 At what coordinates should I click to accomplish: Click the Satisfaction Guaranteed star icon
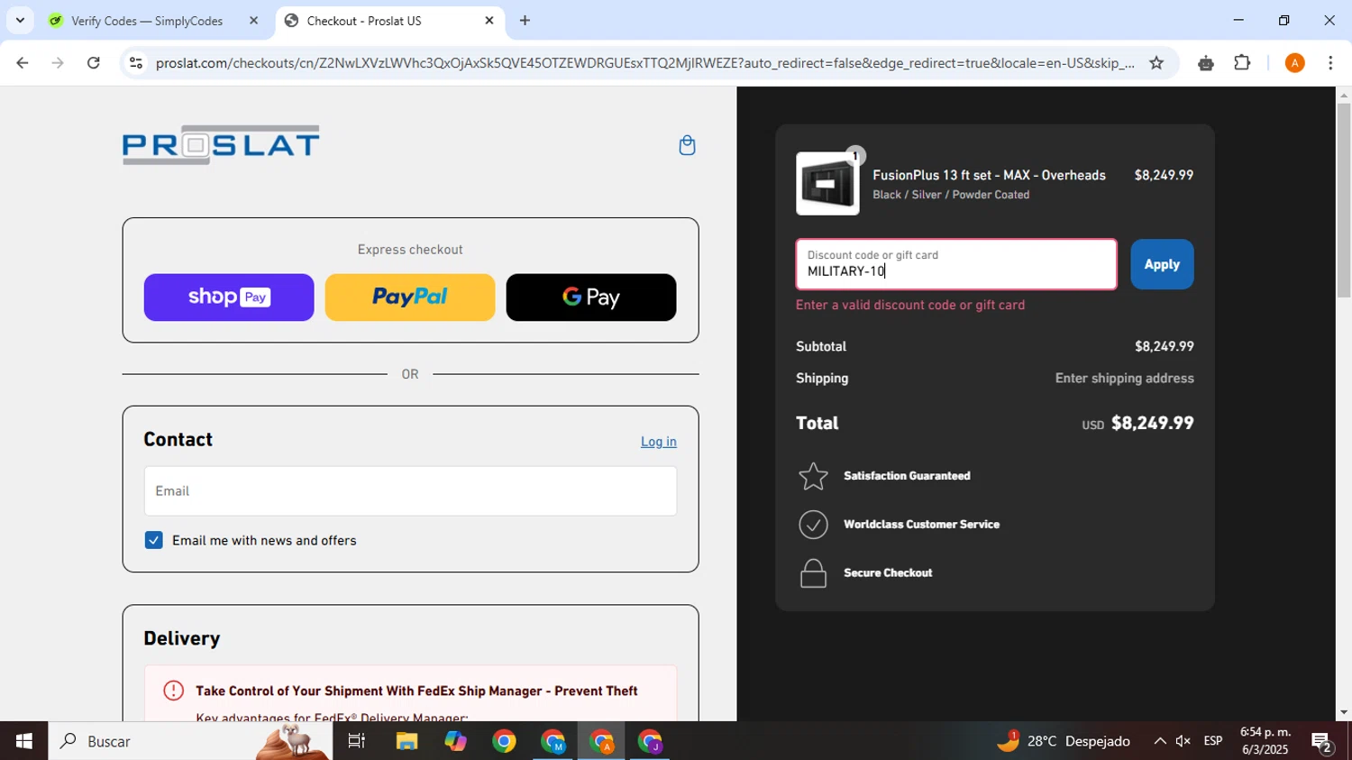click(813, 476)
